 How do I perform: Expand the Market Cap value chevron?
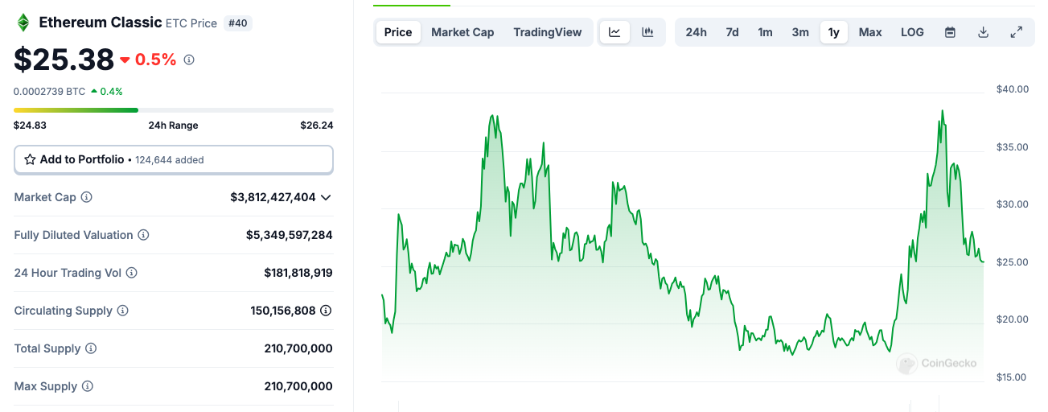coord(326,197)
